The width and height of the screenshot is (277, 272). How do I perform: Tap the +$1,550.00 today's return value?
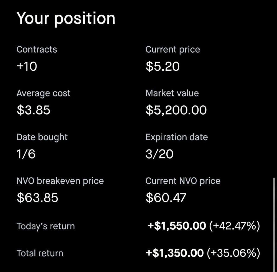[x=177, y=226]
